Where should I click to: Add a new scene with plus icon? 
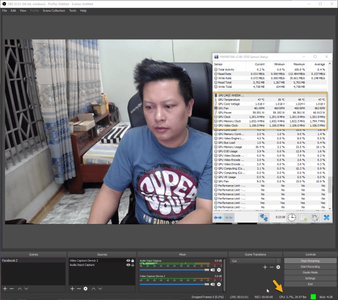pos(6,289)
